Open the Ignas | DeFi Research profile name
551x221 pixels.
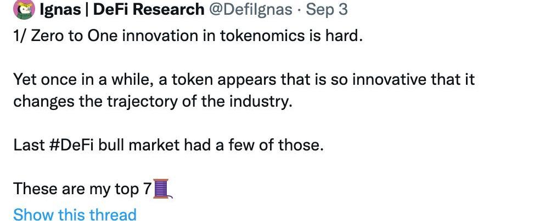[x=120, y=10]
